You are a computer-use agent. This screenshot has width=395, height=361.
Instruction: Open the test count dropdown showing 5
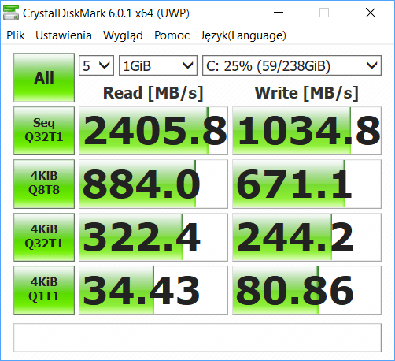point(96,65)
